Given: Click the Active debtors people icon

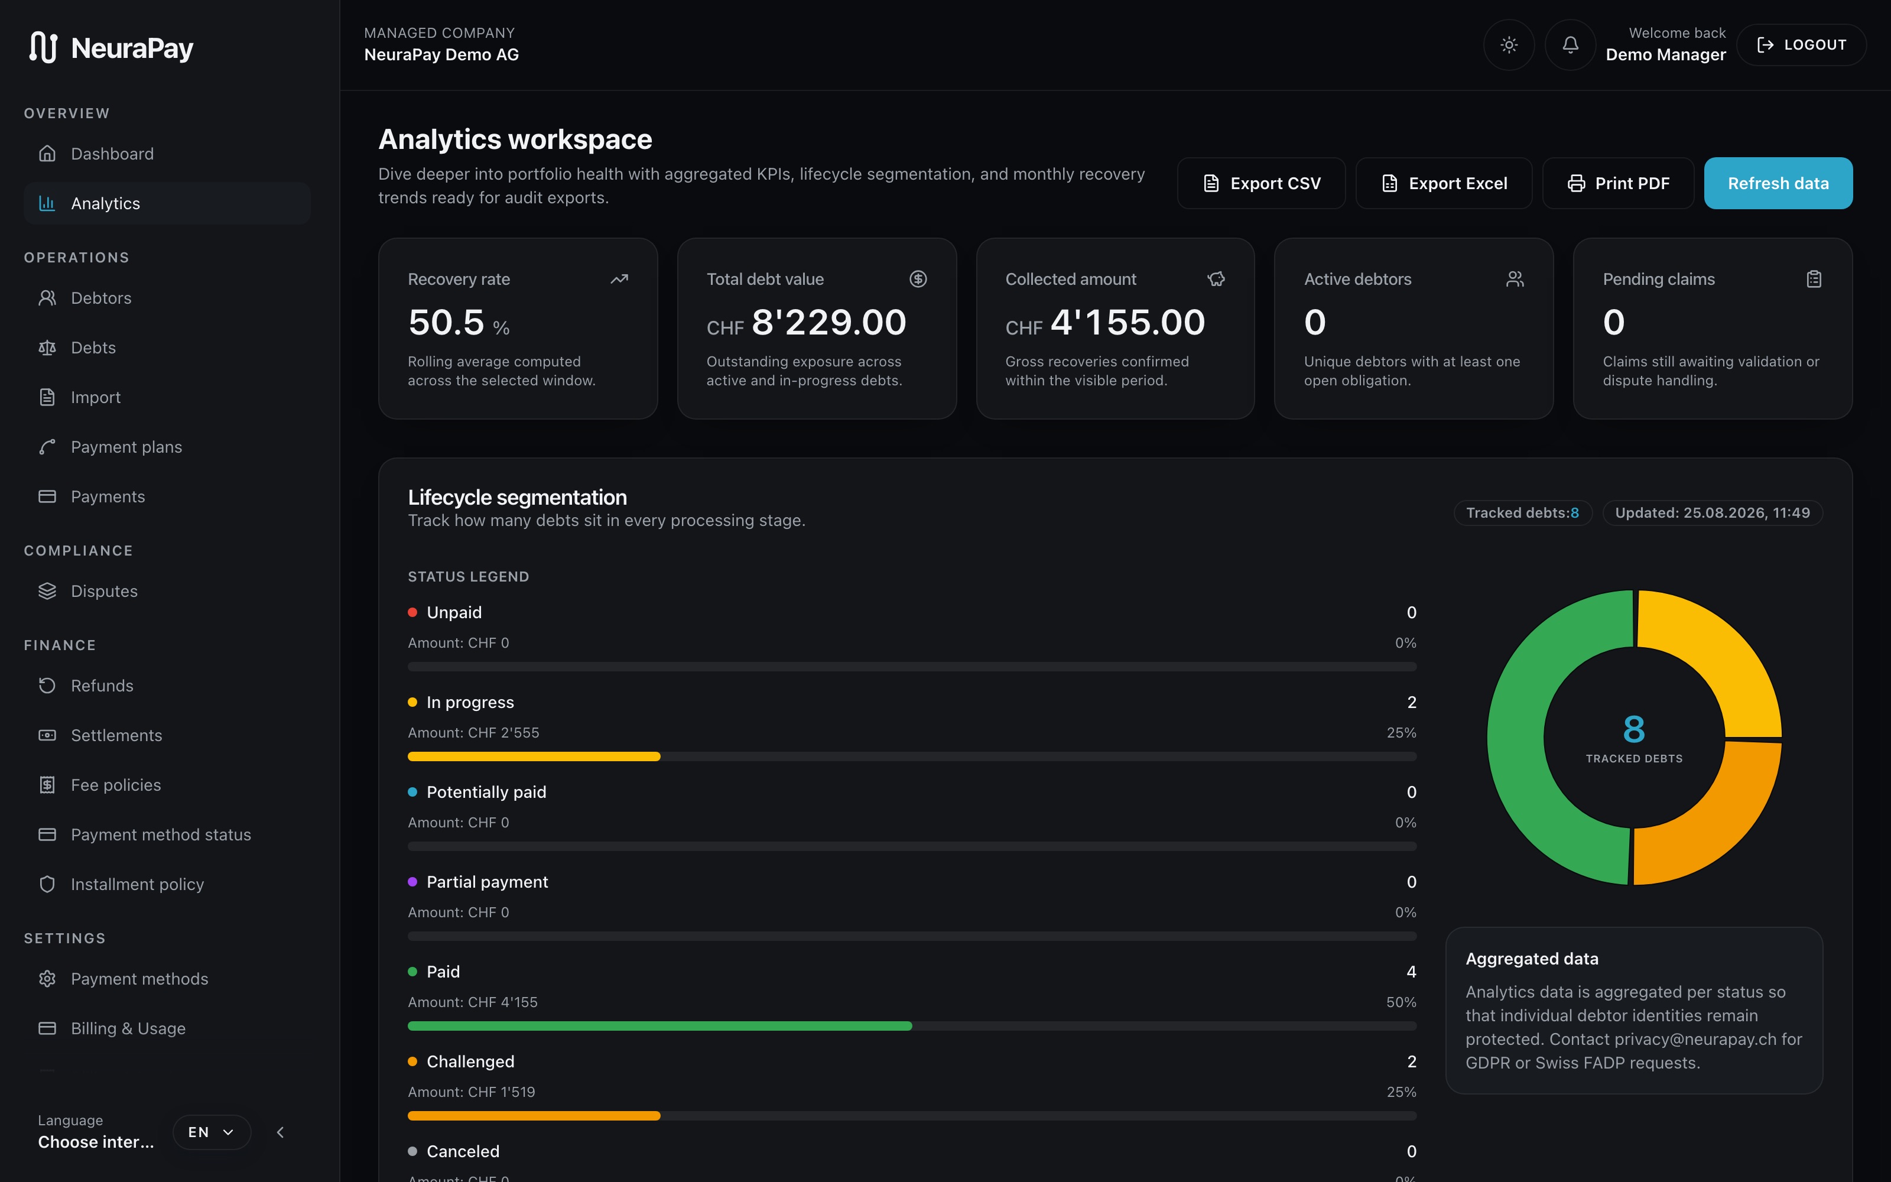Looking at the screenshot, I should point(1515,279).
